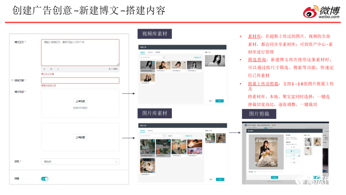Switch to local upload tab in image dialog
The width and height of the screenshot is (346, 195).
[x=150, y=131]
